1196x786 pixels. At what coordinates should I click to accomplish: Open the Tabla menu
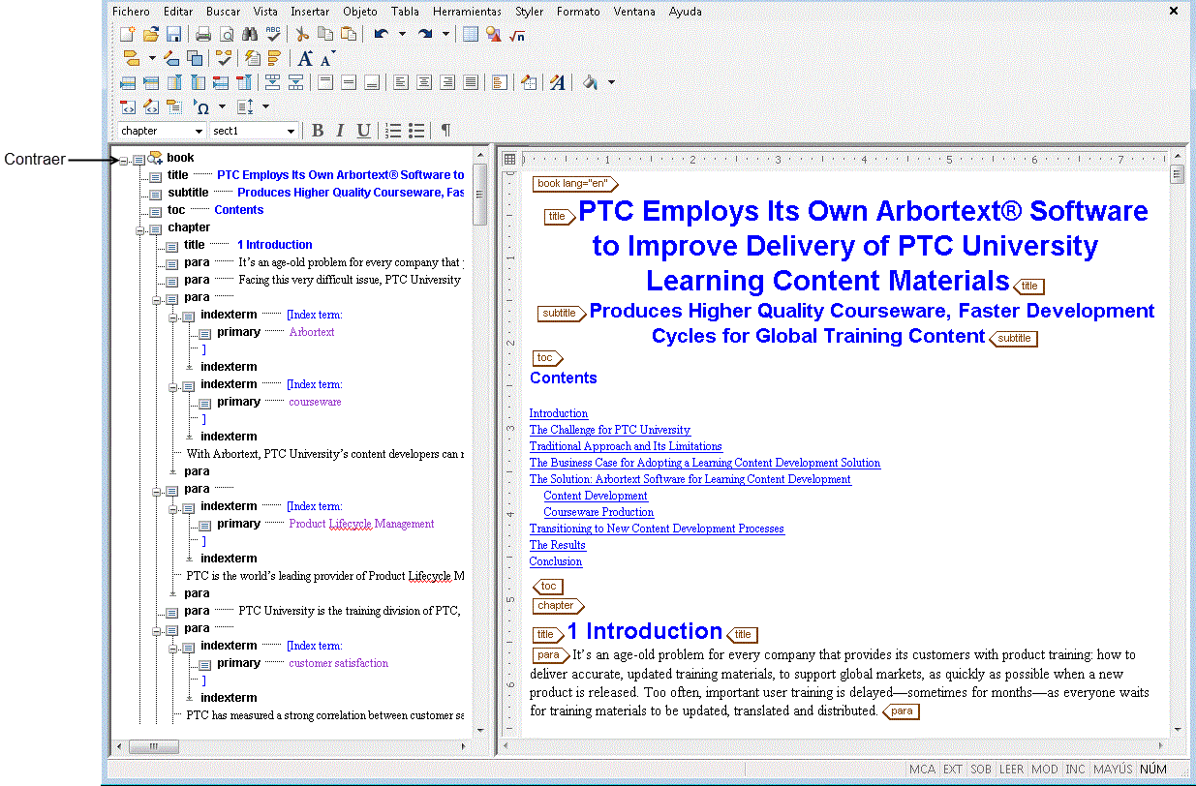(405, 12)
